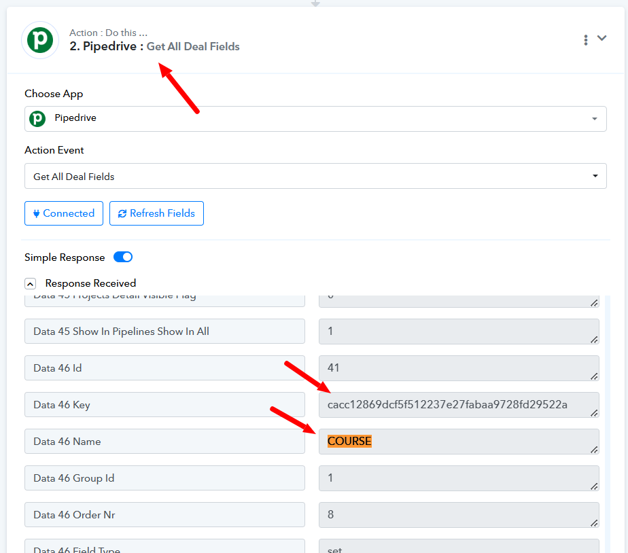628x553 pixels.
Task: Click the Connected button
Action: [x=64, y=213]
